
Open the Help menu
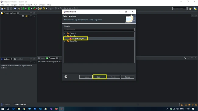[x=49, y=5]
